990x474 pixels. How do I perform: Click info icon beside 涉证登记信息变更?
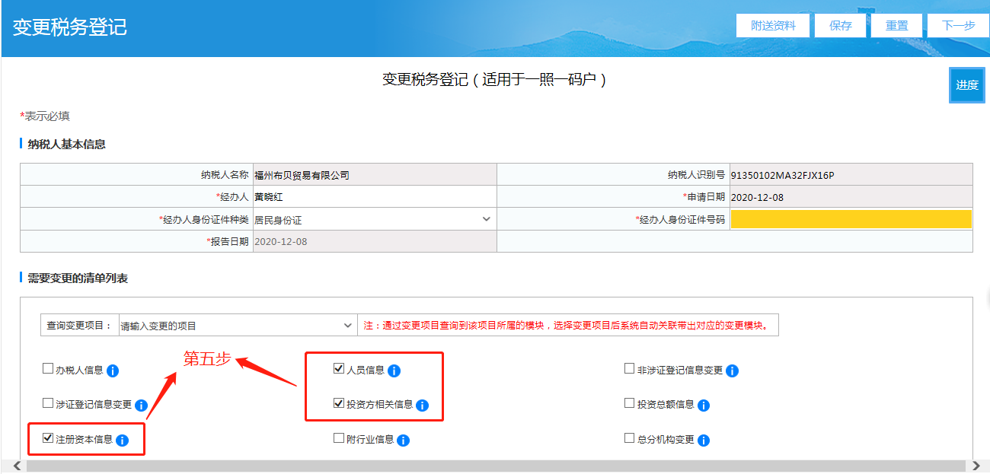tap(141, 406)
